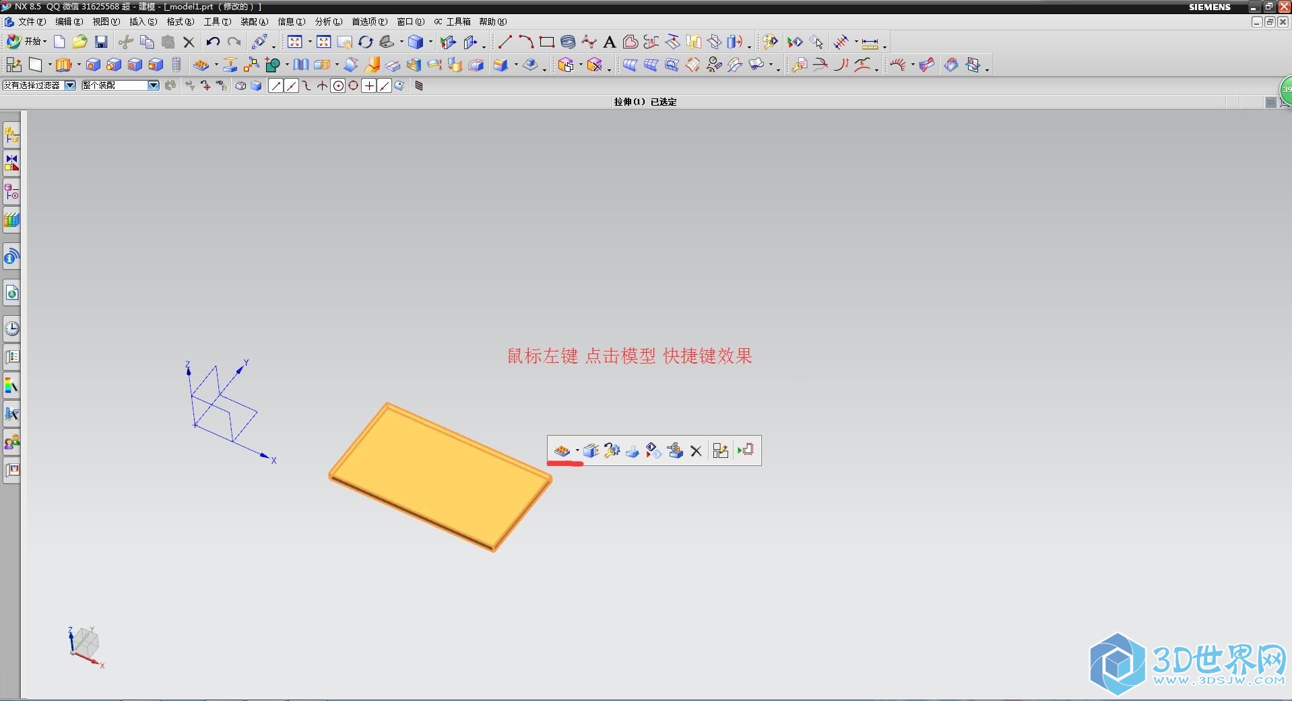This screenshot has height=701, width=1292.
Task: Open the Assembly Navigator sidebar icon
Action: (x=11, y=135)
